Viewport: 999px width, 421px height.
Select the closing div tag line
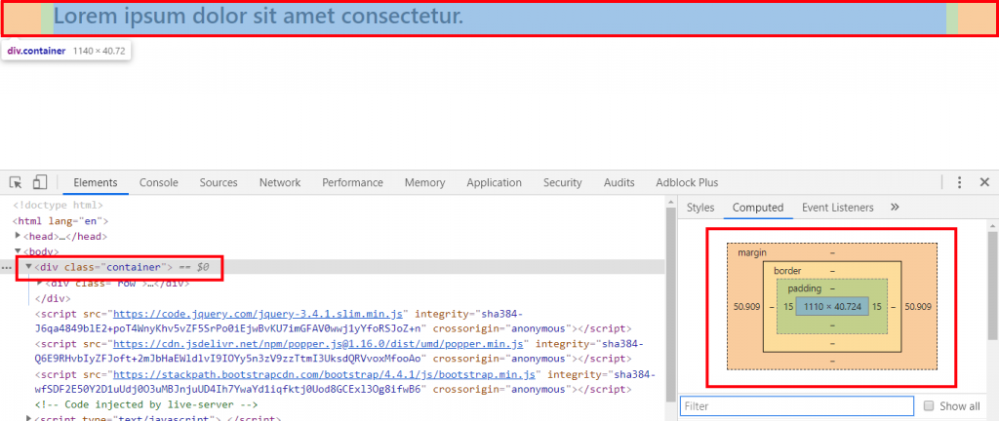53,298
